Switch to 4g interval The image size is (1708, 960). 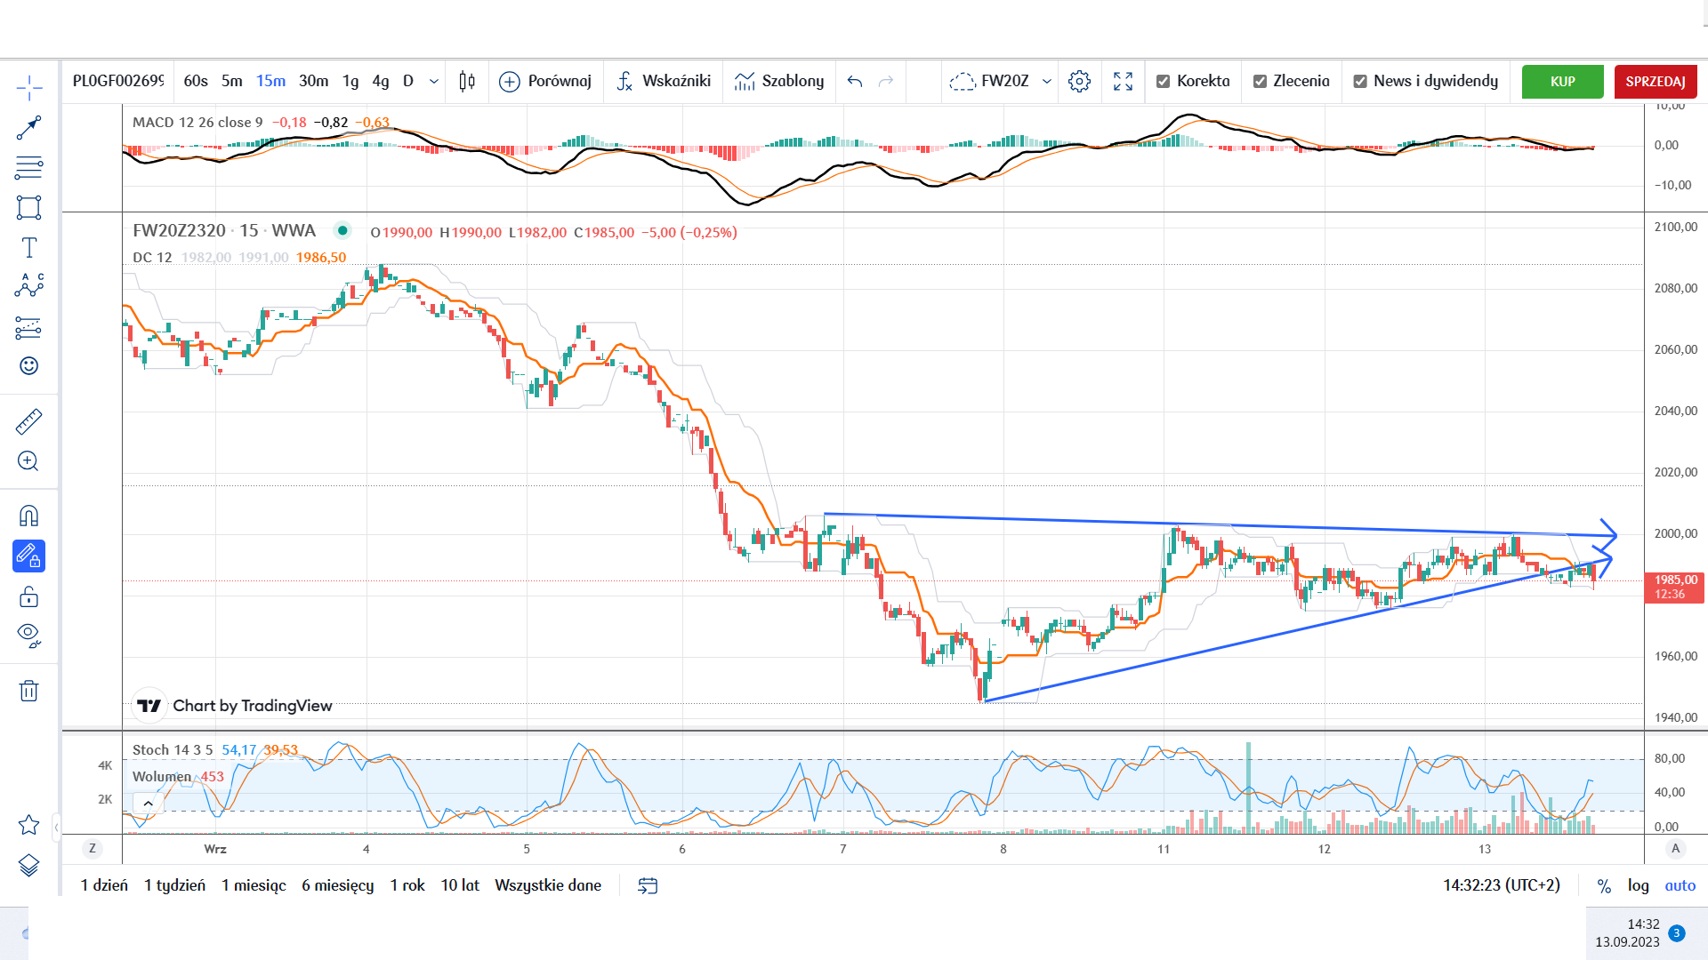(381, 81)
